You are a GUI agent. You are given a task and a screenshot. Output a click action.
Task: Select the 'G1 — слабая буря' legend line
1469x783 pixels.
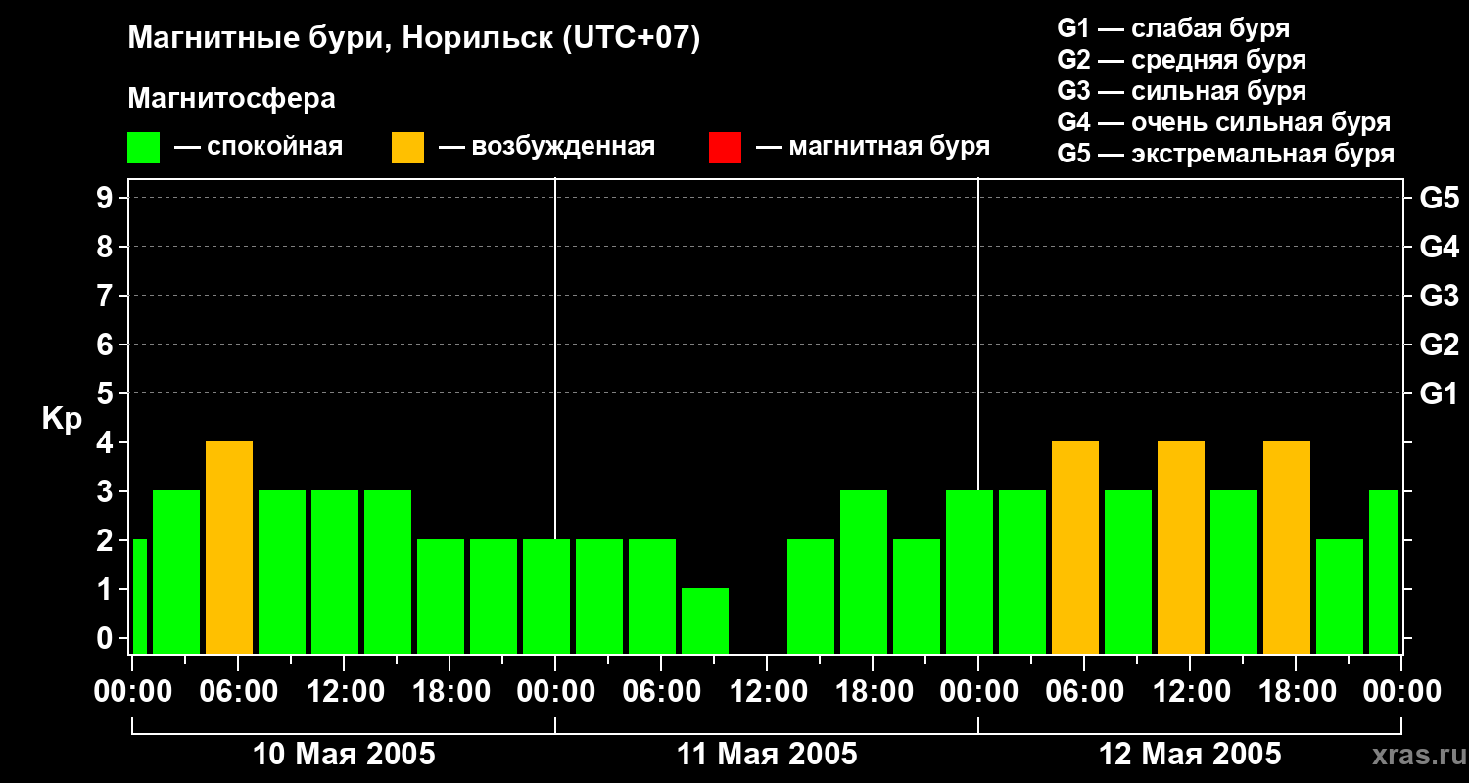[x=1173, y=27]
